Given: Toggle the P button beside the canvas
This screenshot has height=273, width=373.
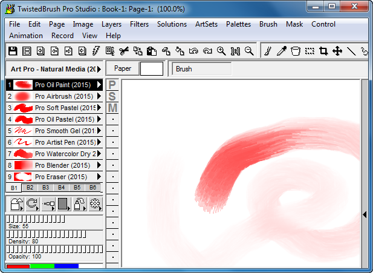Looking at the screenshot, I should (112, 85).
